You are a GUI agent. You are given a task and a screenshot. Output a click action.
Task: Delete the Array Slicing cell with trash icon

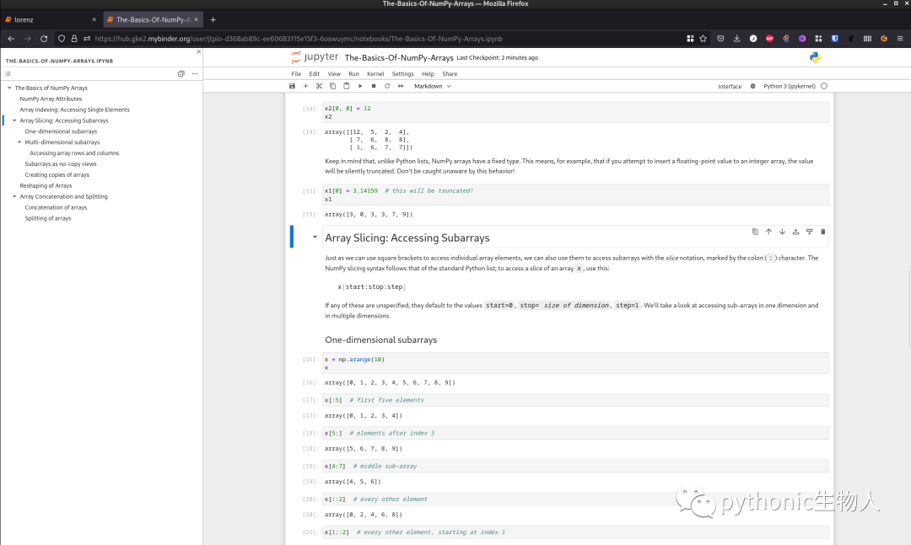822,232
